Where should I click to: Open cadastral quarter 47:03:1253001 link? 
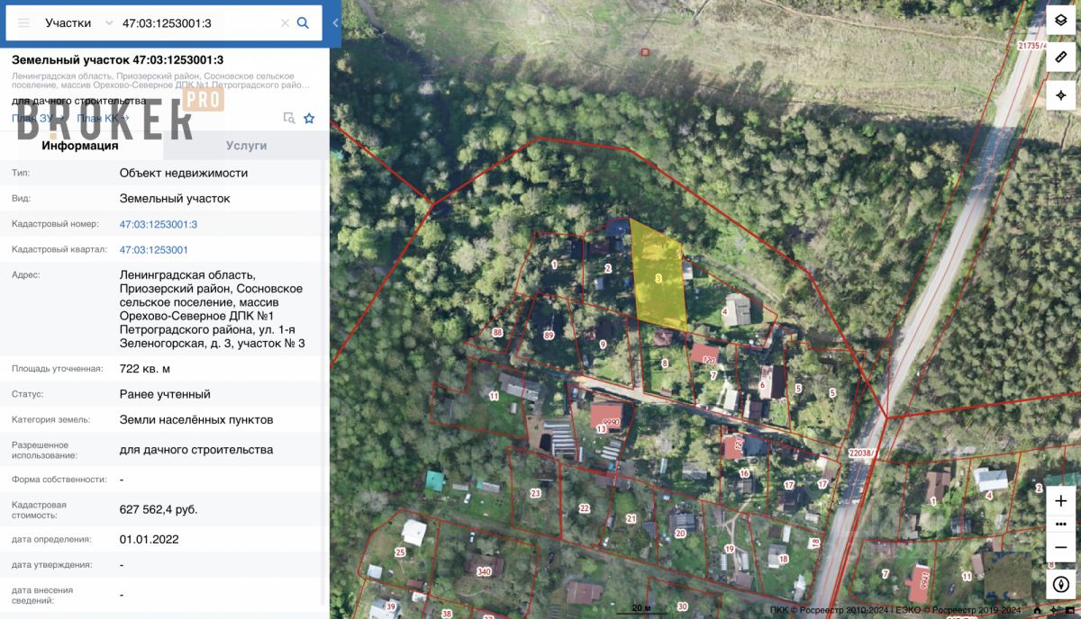coord(153,249)
